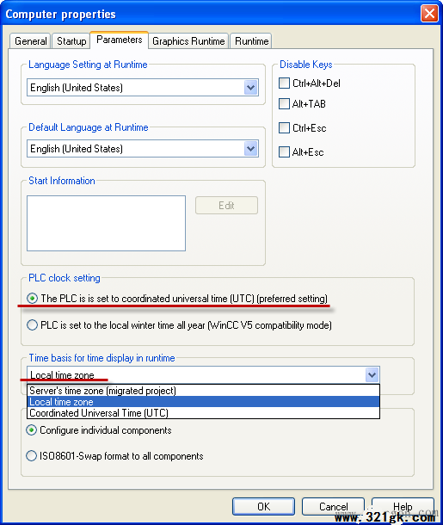Open the Startup tab
Viewport: 443px width, 525px height.
pos(71,41)
